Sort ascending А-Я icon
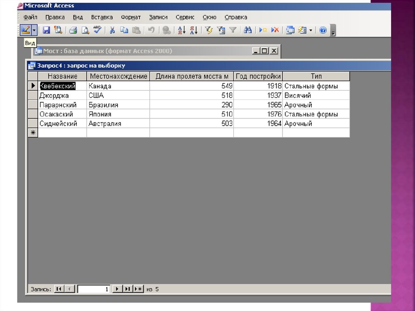This screenshot has height=311, width=415. click(x=182, y=30)
